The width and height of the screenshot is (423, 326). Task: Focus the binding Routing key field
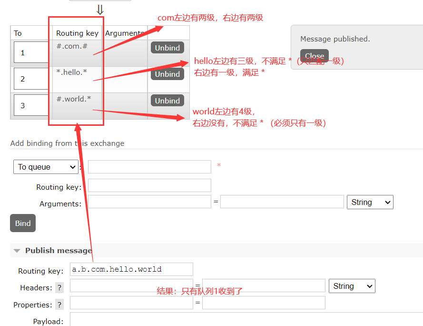tap(149, 185)
